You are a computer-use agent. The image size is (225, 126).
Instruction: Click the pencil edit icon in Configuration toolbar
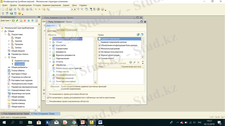[17, 21]
